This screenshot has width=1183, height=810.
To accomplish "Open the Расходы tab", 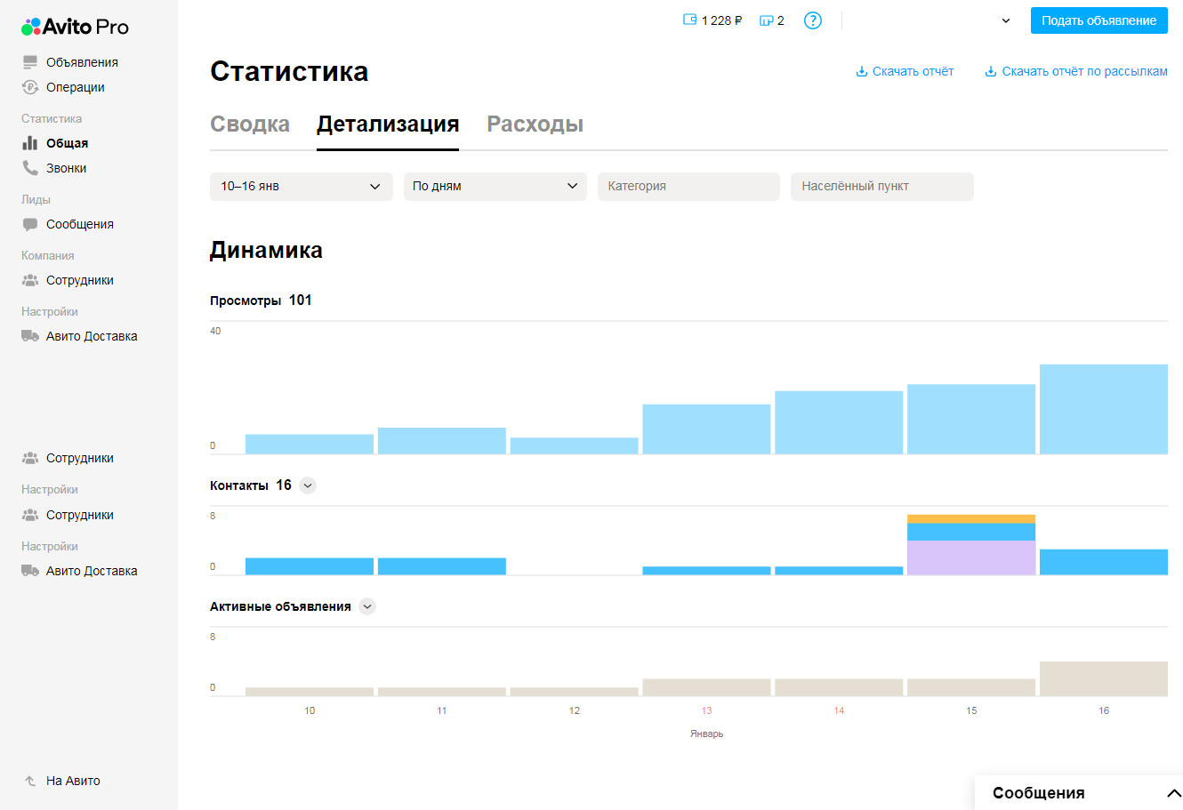I will [x=535, y=124].
